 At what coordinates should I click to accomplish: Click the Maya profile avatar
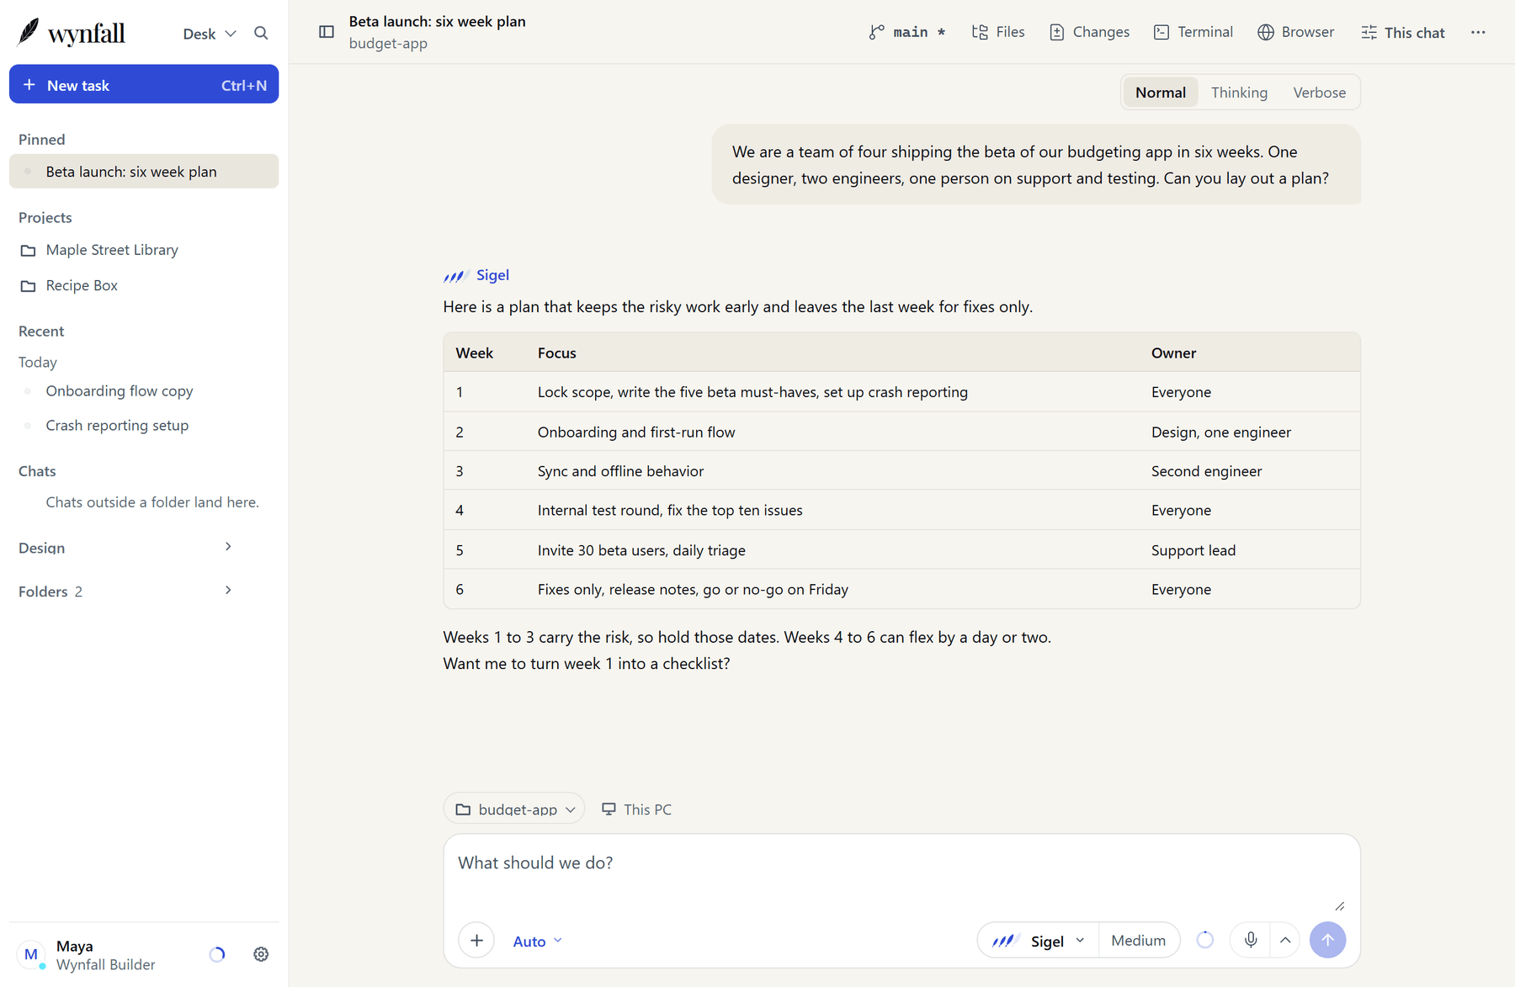pos(31,954)
